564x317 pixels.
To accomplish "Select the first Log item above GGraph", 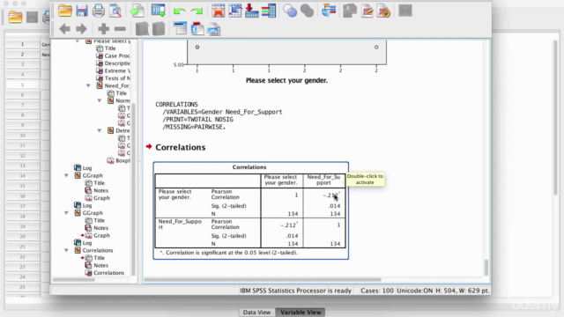I will pyautogui.click(x=83, y=168).
